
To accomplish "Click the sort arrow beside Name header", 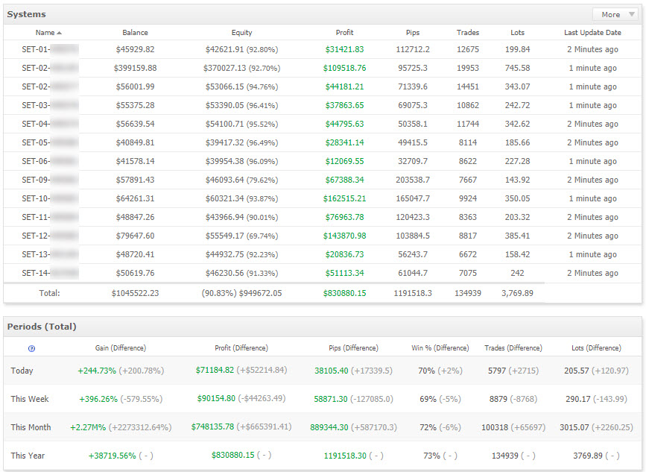I will [x=60, y=33].
